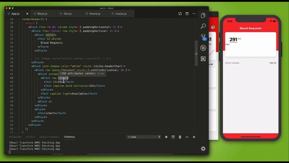Close the terminal panel
Viewport: 289px width, 163px height.
194,137
